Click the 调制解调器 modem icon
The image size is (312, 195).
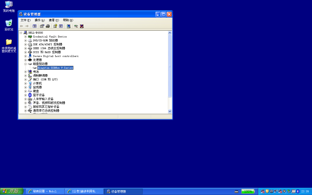30,76
